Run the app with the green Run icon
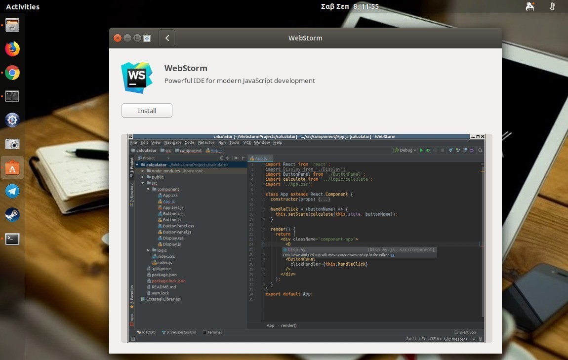Viewport: 568px width, 360px height. [x=421, y=150]
